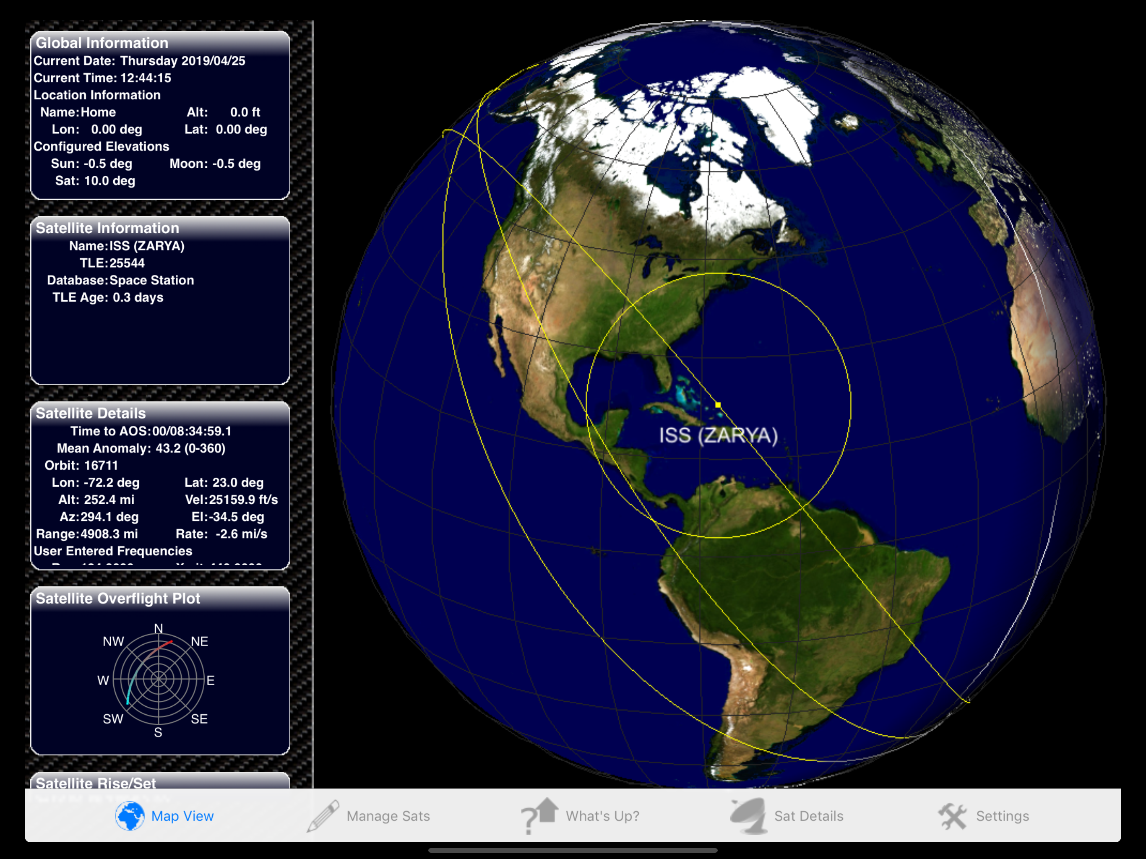Tap the El: -34.5 deg value
The height and width of the screenshot is (859, 1146).
coord(228,517)
